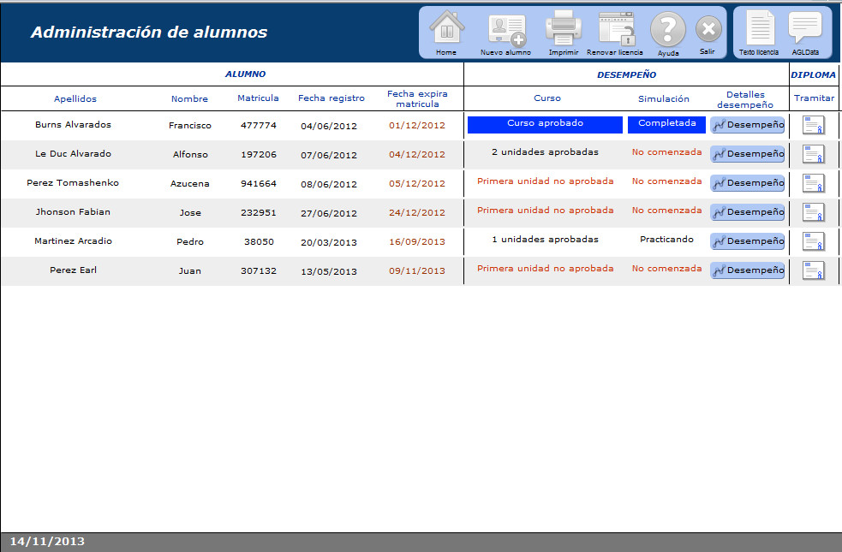842x552 pixels.
Task: Open Desempeño details for Alfonso
Action: point(748,154)
